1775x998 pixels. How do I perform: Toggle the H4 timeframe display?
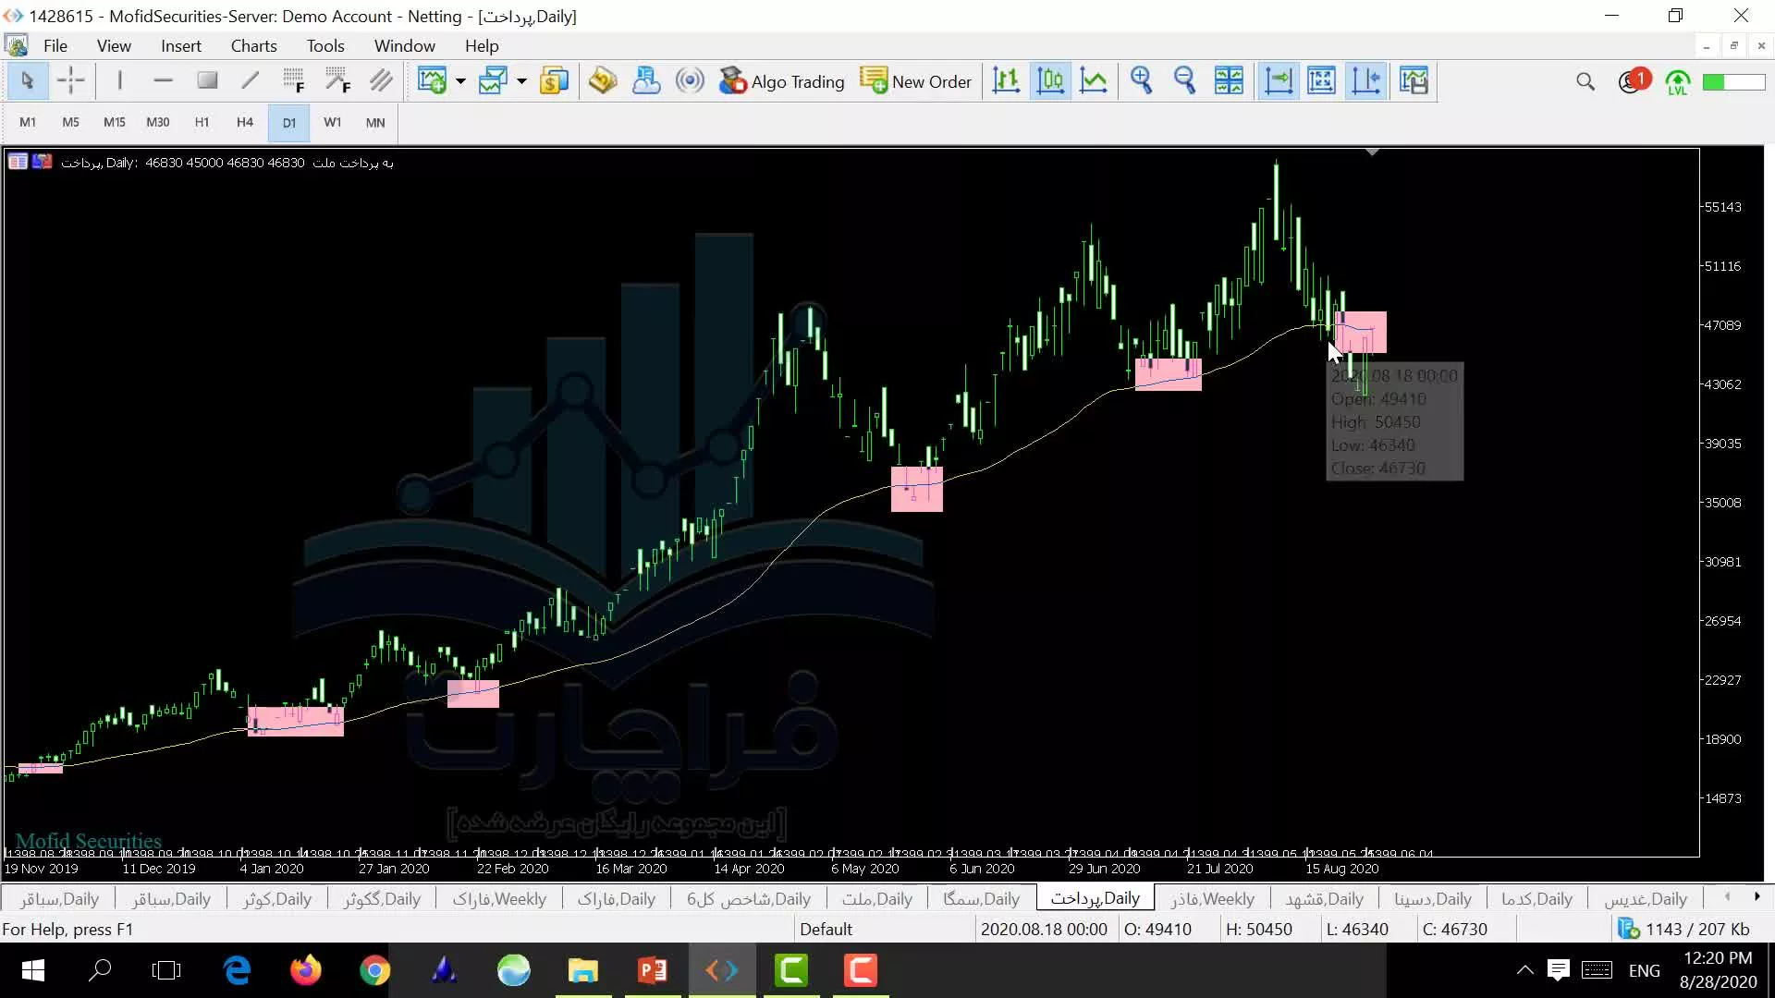coord(245,122)
